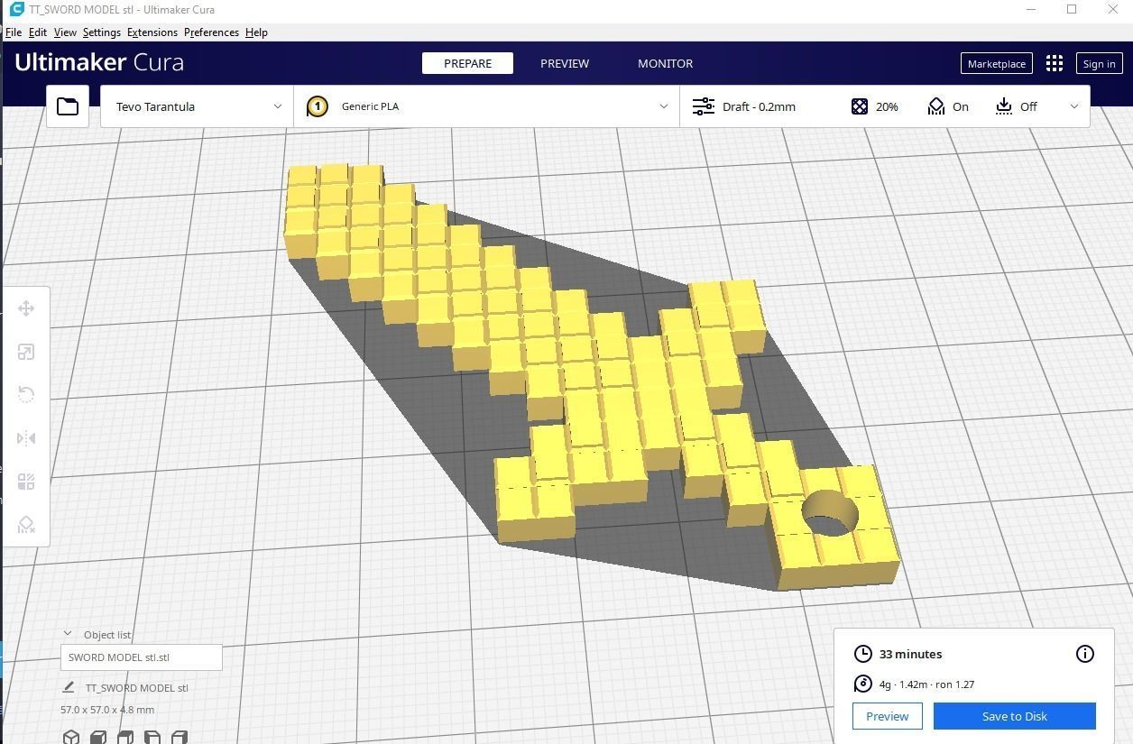Image resolution: width=1133 pixels, height=744 pixels.
Task: Click the material spool icon by 4g
Action: 863,684
